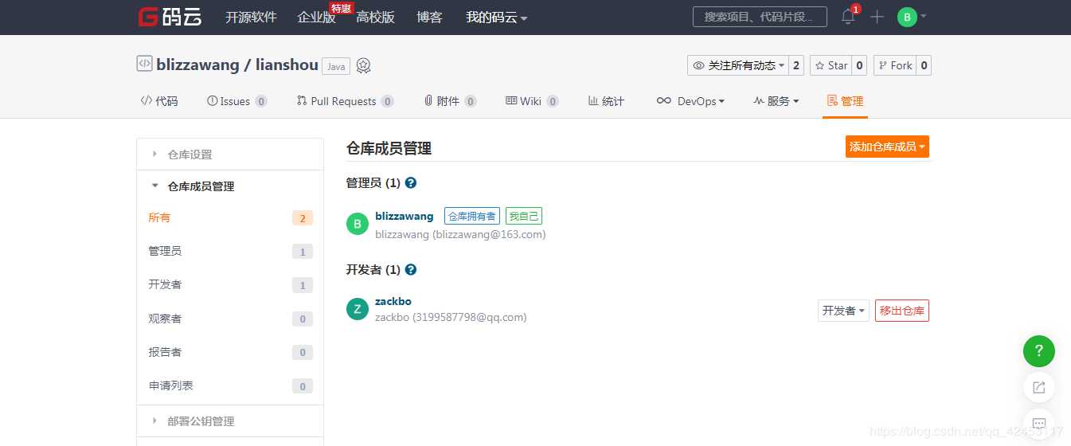Change zackbo role via 开发者 dropdown
1071x446 pixels.
(843, 311)
